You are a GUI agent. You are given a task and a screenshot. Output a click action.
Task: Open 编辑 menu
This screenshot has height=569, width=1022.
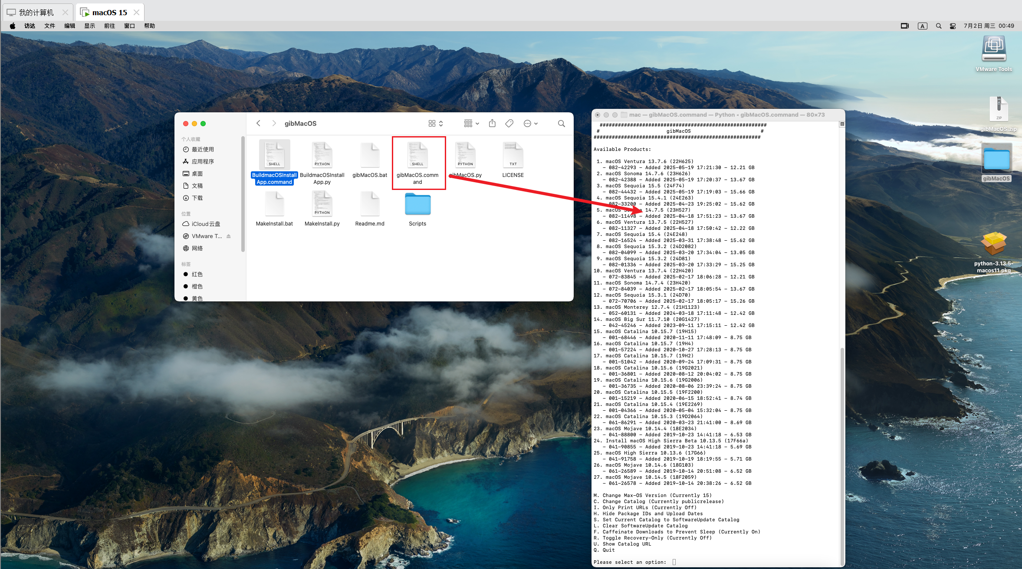pyautogui.click(x=69, y=26)
